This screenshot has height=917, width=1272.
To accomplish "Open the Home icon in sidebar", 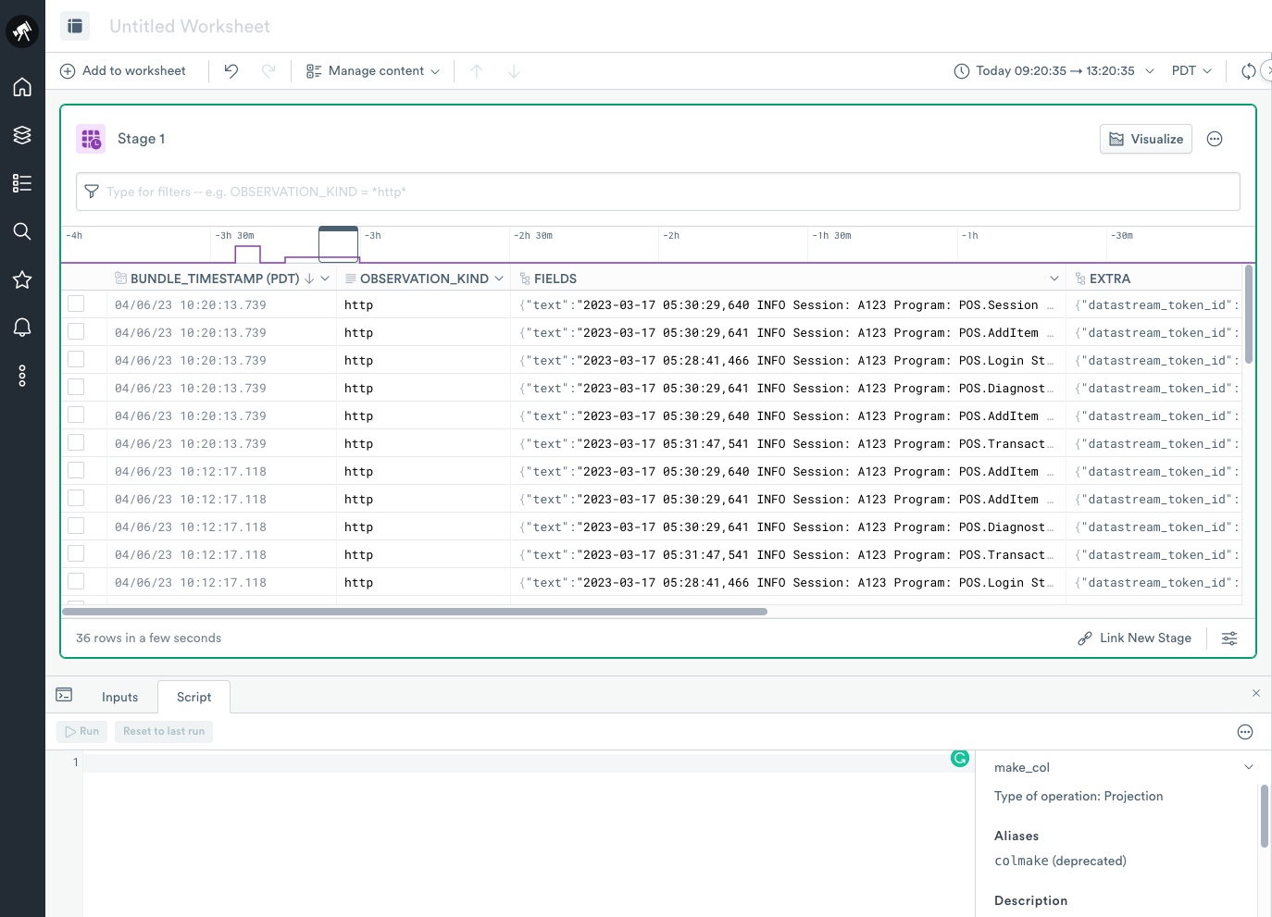I will tap(22, 87).
